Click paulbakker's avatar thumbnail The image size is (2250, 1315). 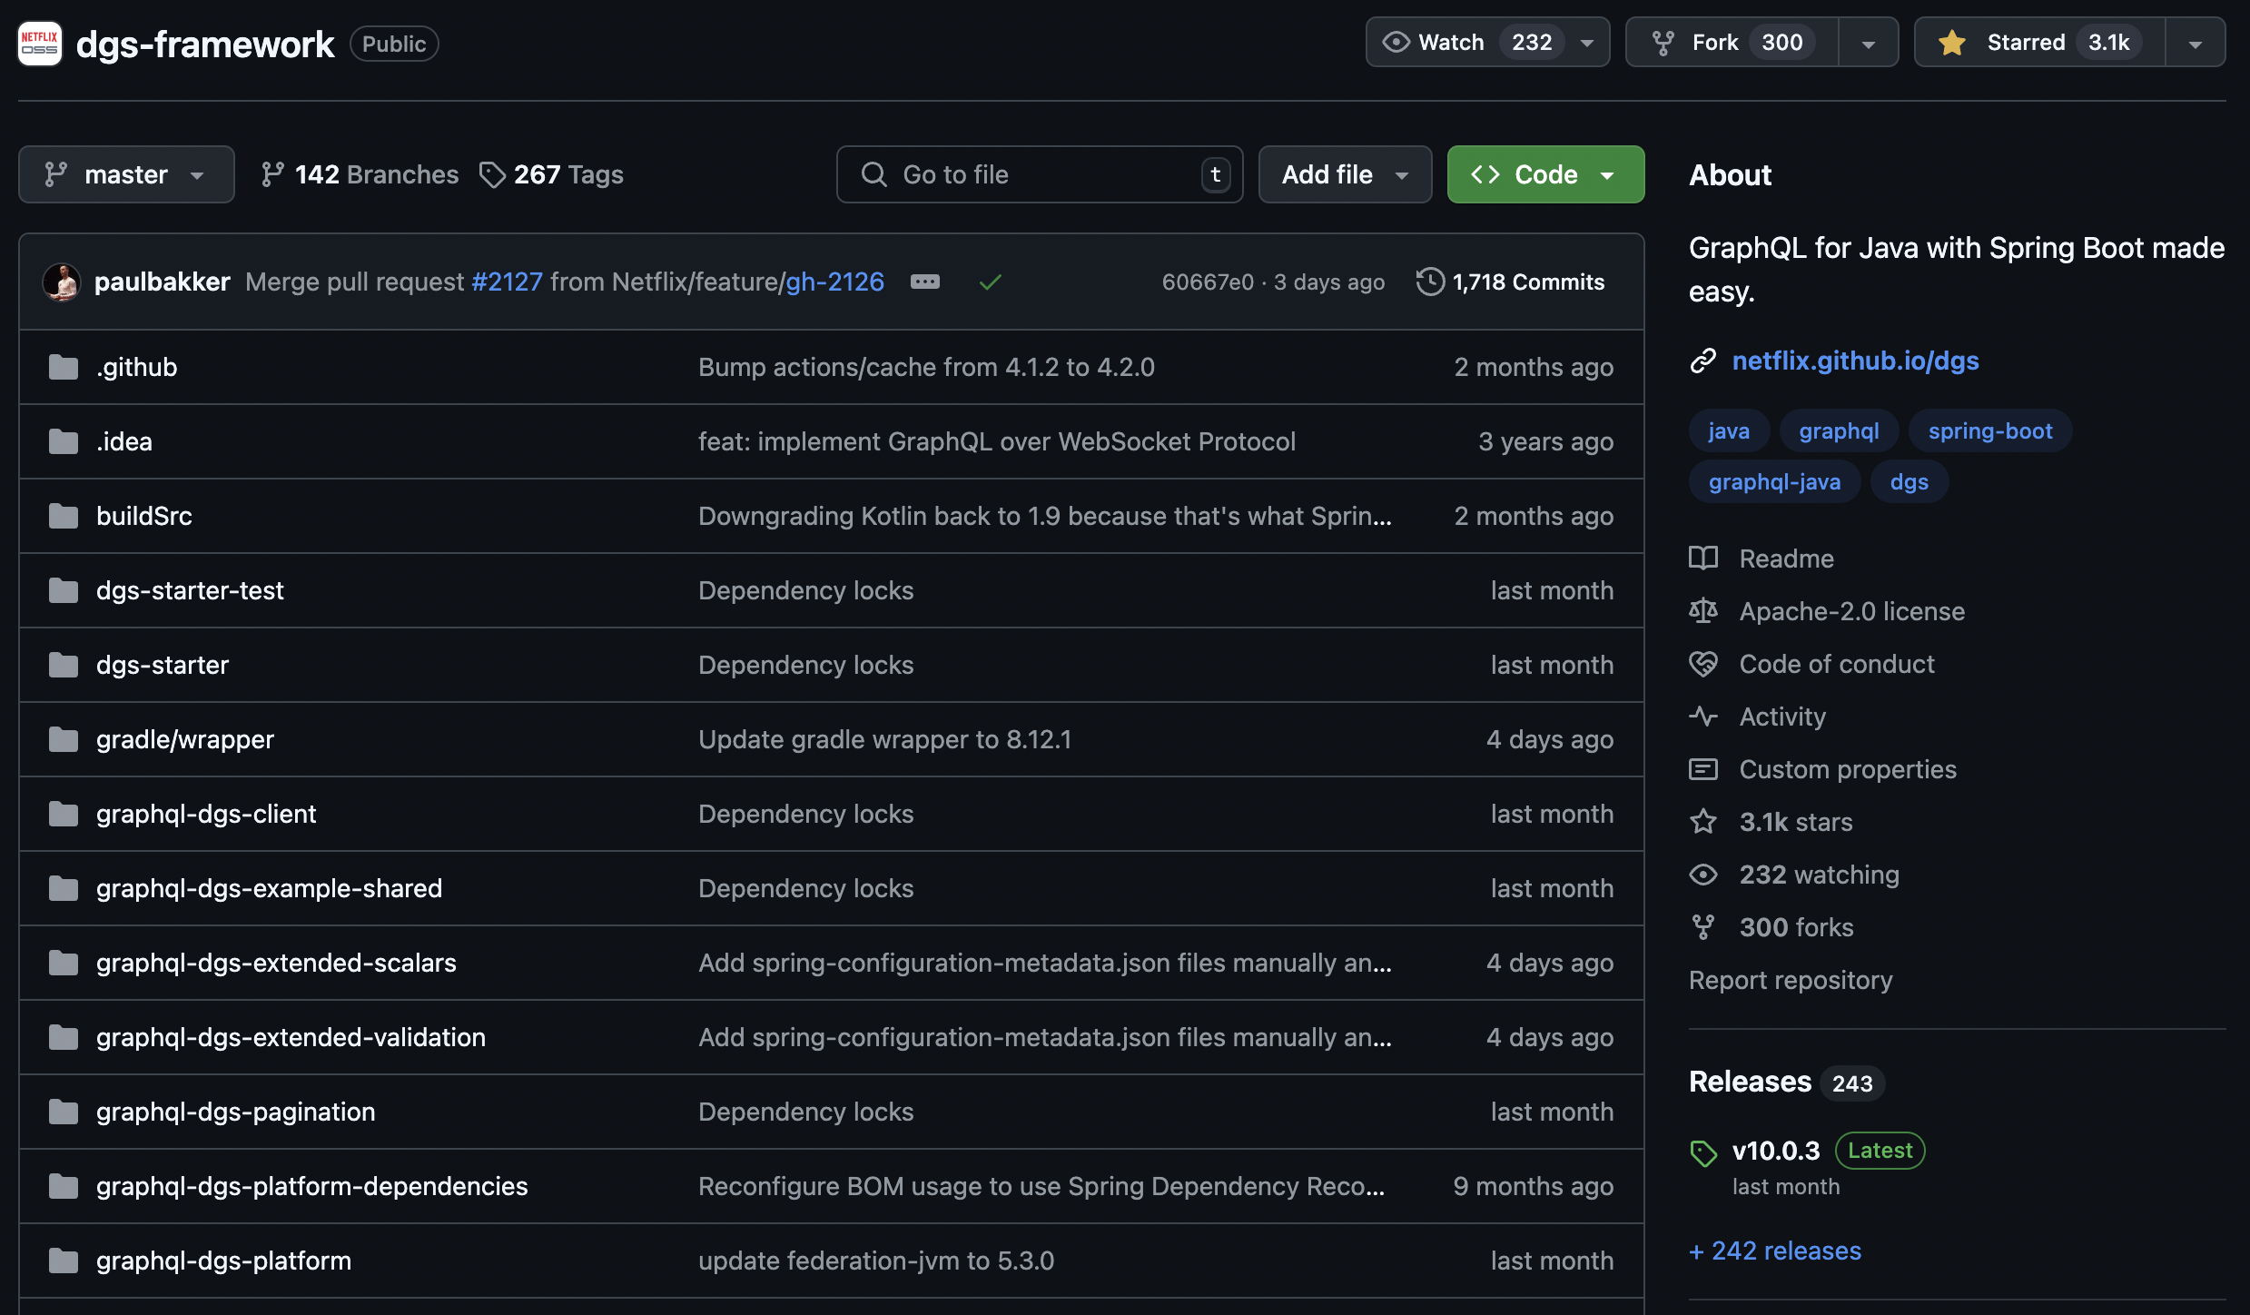(62, 282)
